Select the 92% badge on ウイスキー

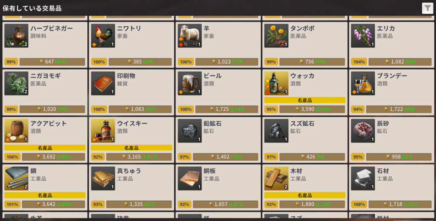click(x=98, y=157)
